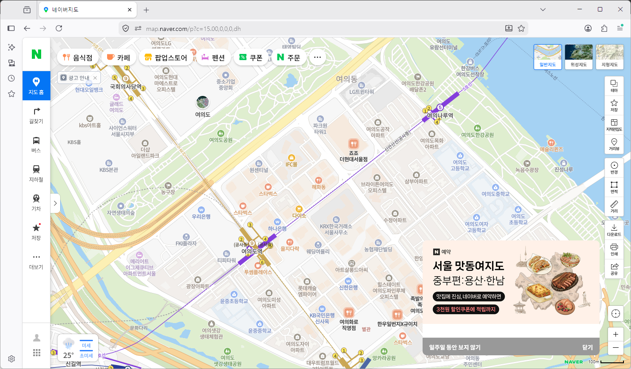
Task: Bookmark this page with star icon
Action: 521,28
